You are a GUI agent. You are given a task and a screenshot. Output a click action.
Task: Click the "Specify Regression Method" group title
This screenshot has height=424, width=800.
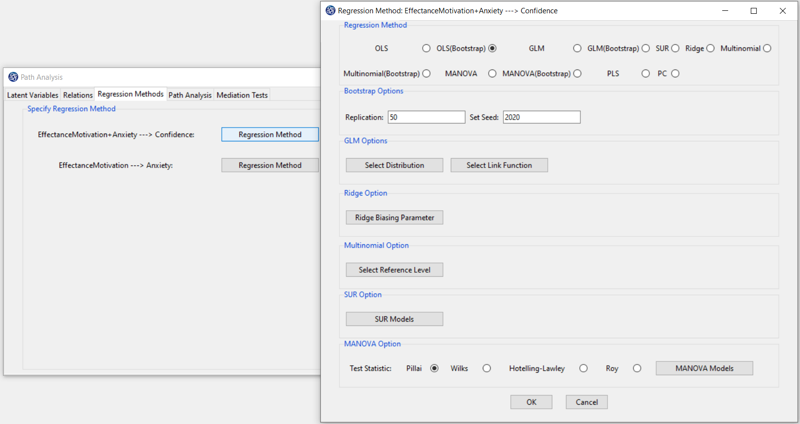[71, 109]
